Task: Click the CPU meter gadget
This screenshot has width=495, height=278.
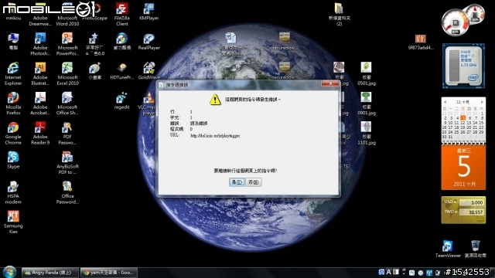Action: [456, 23]
